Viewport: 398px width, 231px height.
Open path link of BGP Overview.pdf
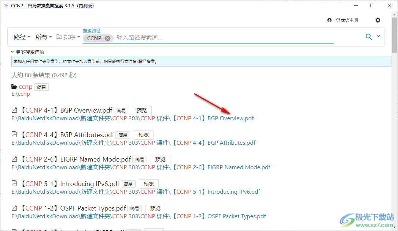pos(133,118)
